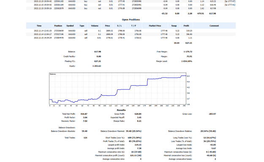Click the Profit column header
Viewport: 264px width, 162px height.
(x=186, y=26)
